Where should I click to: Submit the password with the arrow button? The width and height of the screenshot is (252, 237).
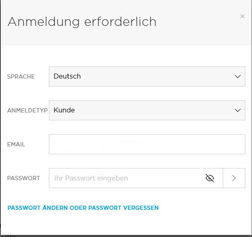click(234, 178)
